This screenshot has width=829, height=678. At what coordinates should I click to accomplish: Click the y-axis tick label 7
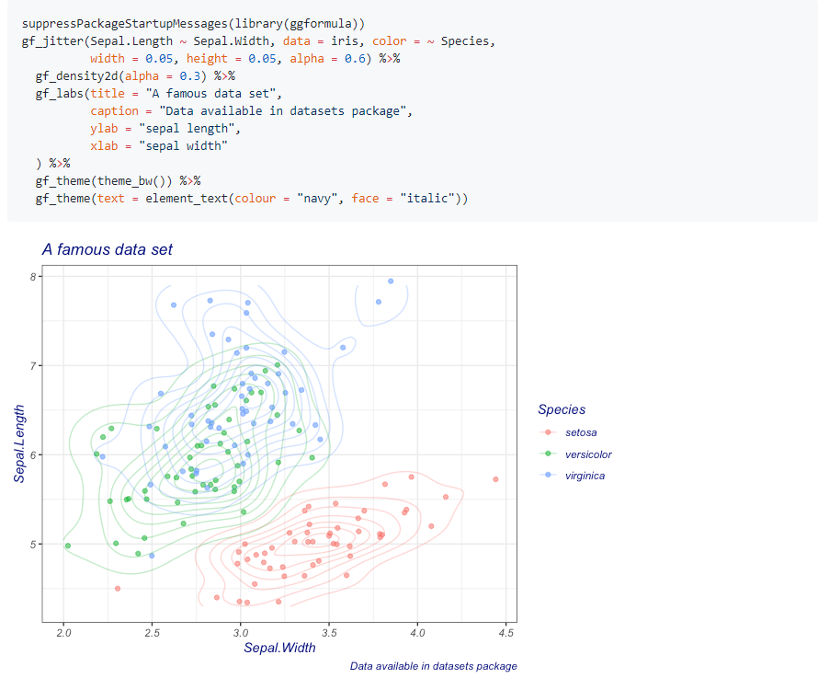pos(34,366)
